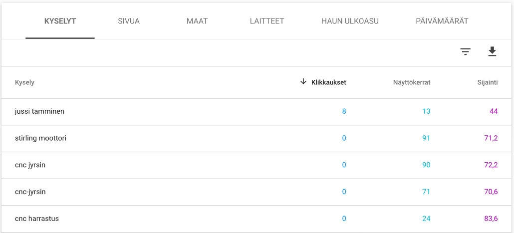Switch to the Kyselyt tab
Viewport: 514px width, 233px height.
pyautogui.click(x=60, y=21)
